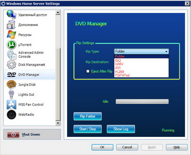Click the Disk Management gear icon
Viewport: 191px width, 155px height.
click(x=11, y=65)
